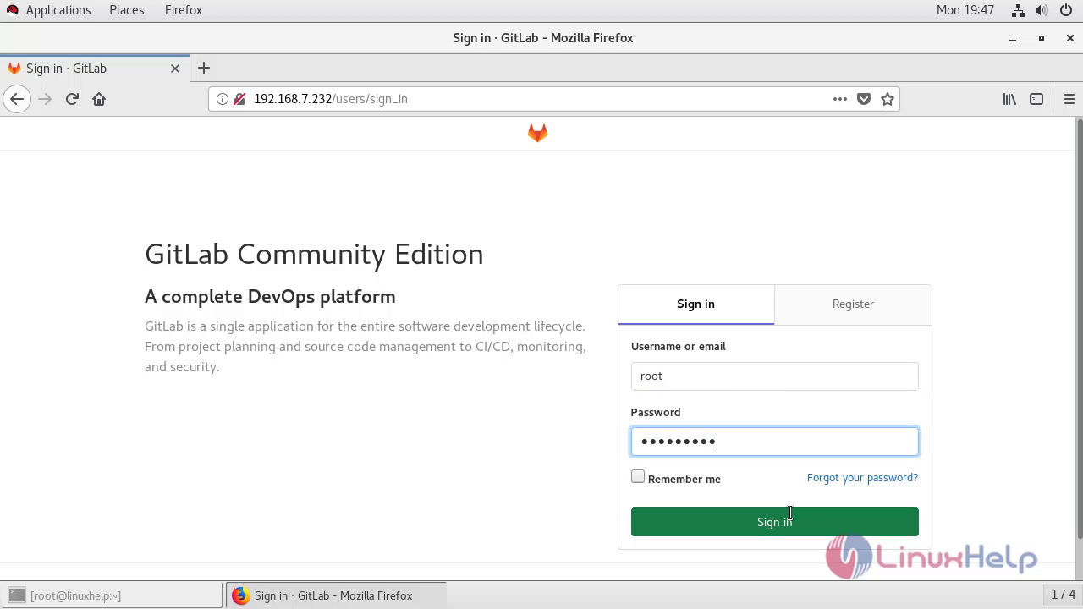Bookmark this page with star icon
Screen dimensions: 1083x609
[888, 99]
